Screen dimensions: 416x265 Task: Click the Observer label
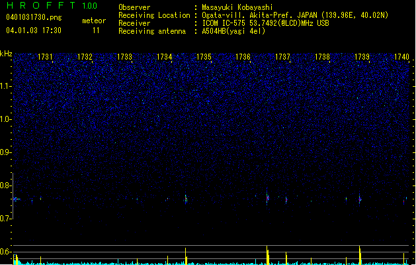134,7
